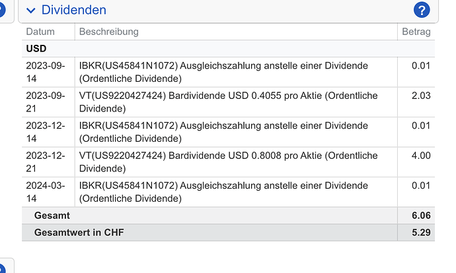456x273 pixels.
Task: Select the 2023-12-14 date cell
Action: click(46, 132)
